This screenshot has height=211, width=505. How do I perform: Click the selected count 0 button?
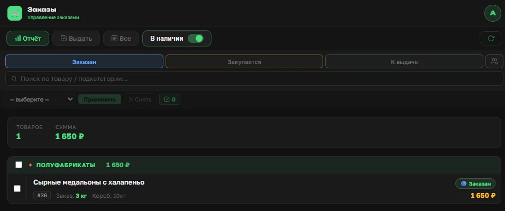point(170,99)
